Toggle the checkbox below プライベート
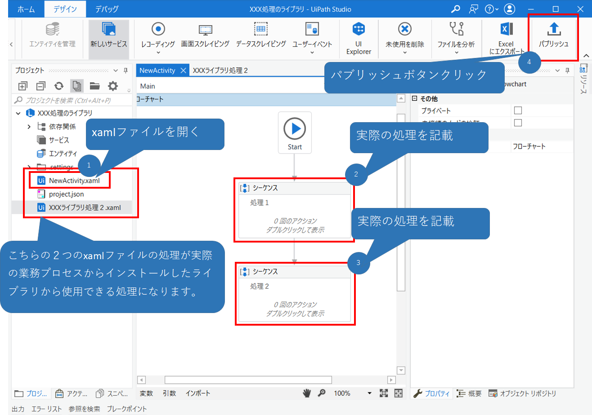592x415 pixels. pos(518,123)
